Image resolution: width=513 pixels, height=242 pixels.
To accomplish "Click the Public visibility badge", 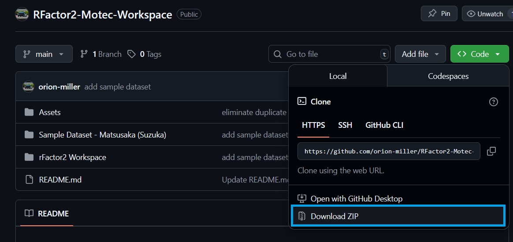I will point(189,15).
